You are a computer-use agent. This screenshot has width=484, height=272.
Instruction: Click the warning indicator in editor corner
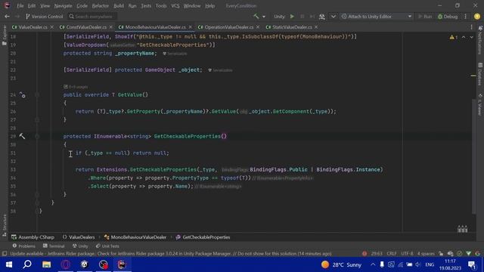point(454,37)
